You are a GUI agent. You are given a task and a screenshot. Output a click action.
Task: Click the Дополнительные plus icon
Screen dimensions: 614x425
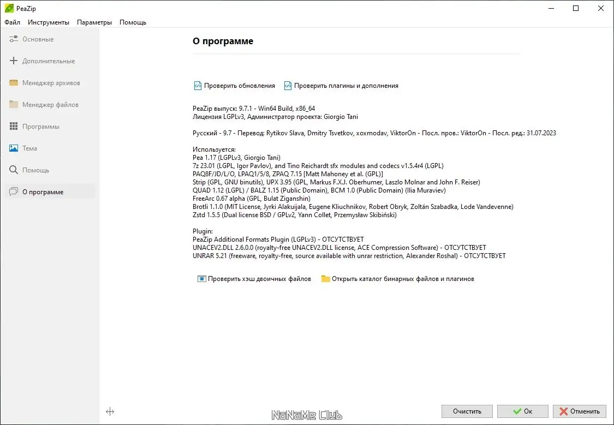(14, 61)
